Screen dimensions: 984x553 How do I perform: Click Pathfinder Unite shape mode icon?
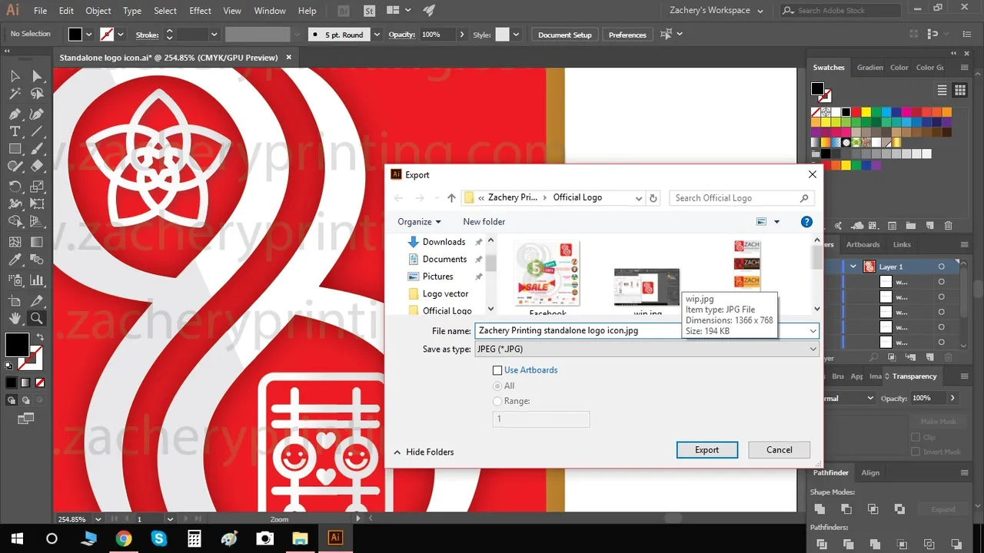pyautogui.click(x=820, y=508)
